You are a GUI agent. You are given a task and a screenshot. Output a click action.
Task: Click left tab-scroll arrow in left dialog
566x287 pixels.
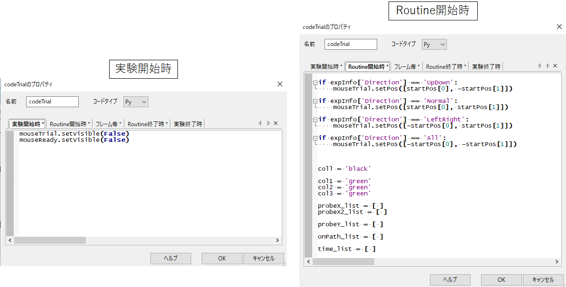[x=260, y=123]
